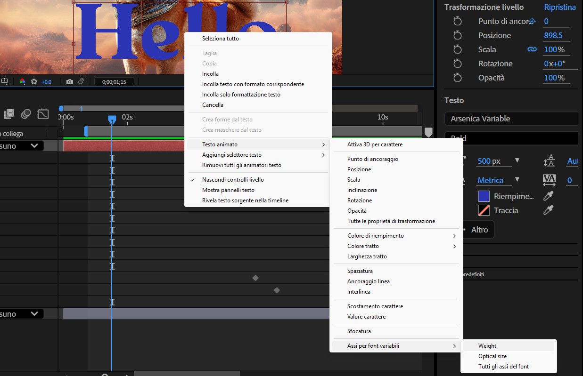Open the Graph Editor icon

point(43,113)
